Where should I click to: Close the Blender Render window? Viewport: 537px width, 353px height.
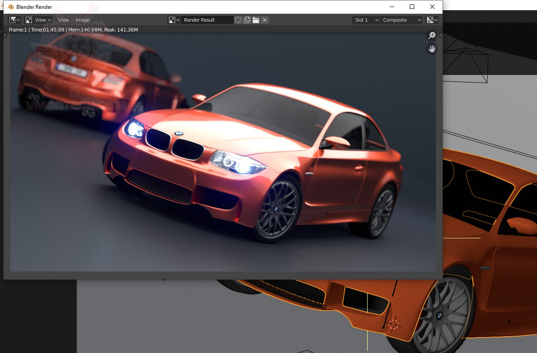pyautogui.click(x=432, y=7)
